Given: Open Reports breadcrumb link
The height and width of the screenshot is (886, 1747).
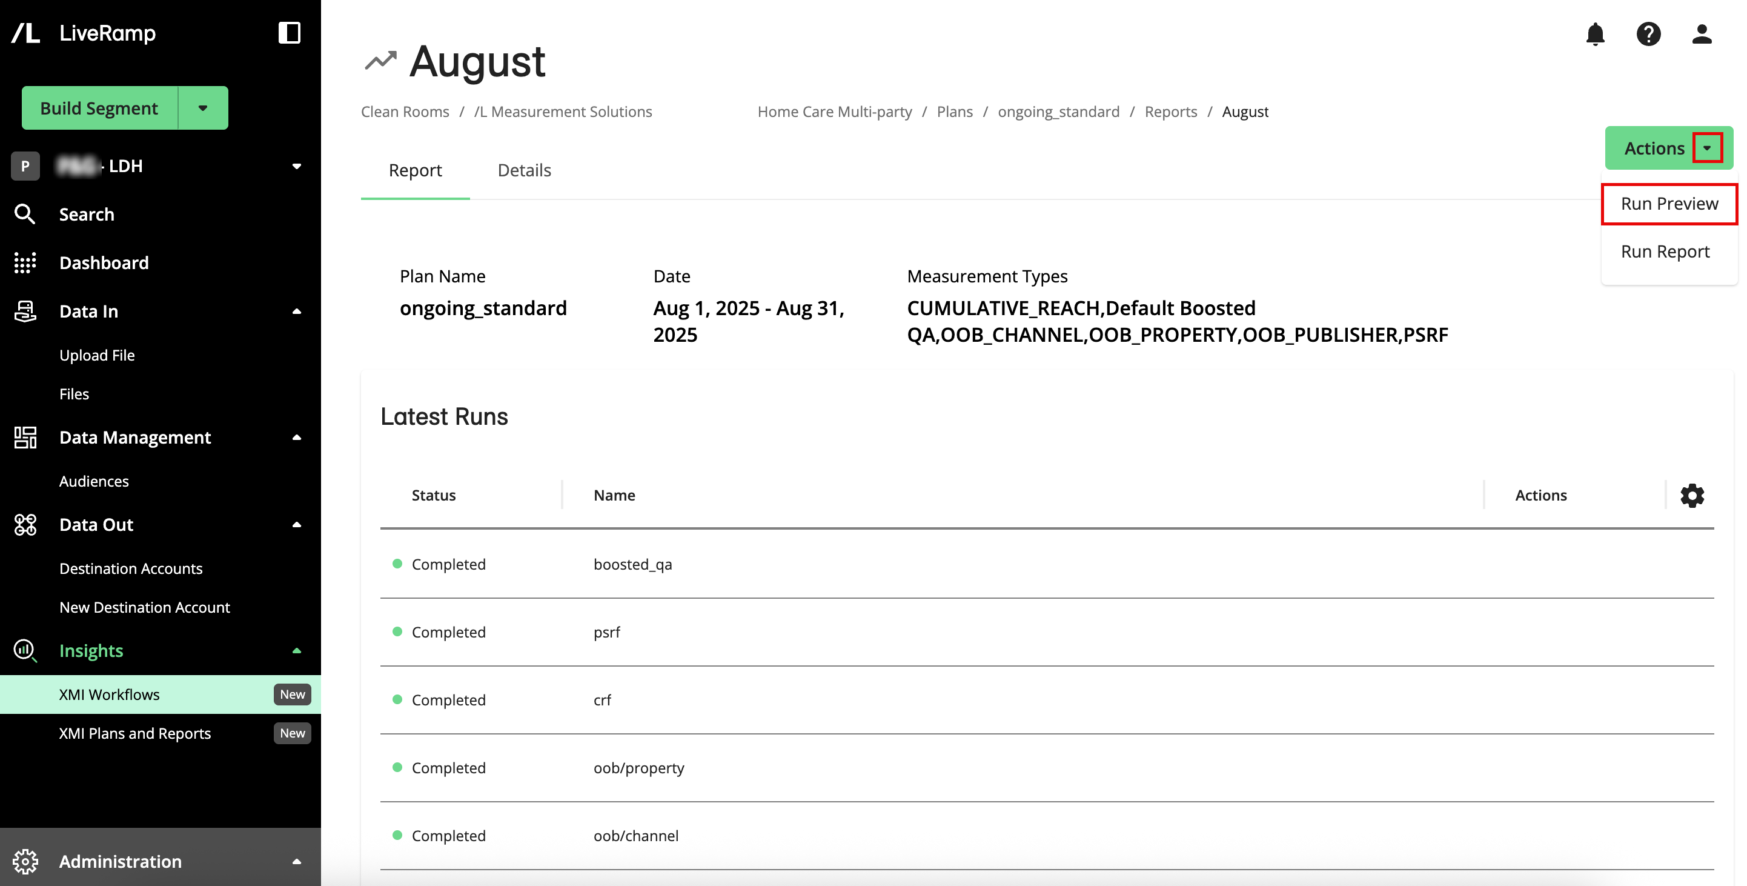Looking at the screenshot, I should pyautogui.click(x=1170, y=112).
